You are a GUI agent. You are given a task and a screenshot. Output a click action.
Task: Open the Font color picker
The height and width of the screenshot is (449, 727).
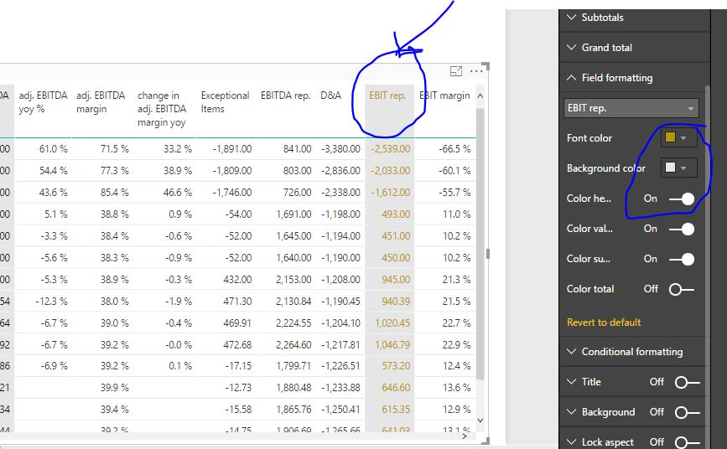pyautogui.click(x=678, y=137)
